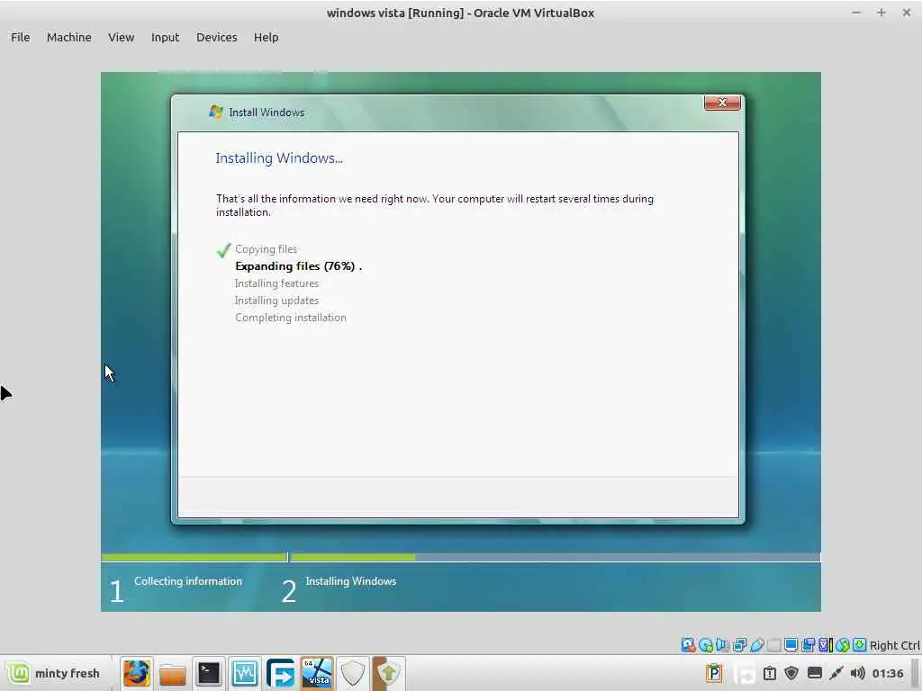
Task: Open the file manager folder icon
Action: click(172, 673)
